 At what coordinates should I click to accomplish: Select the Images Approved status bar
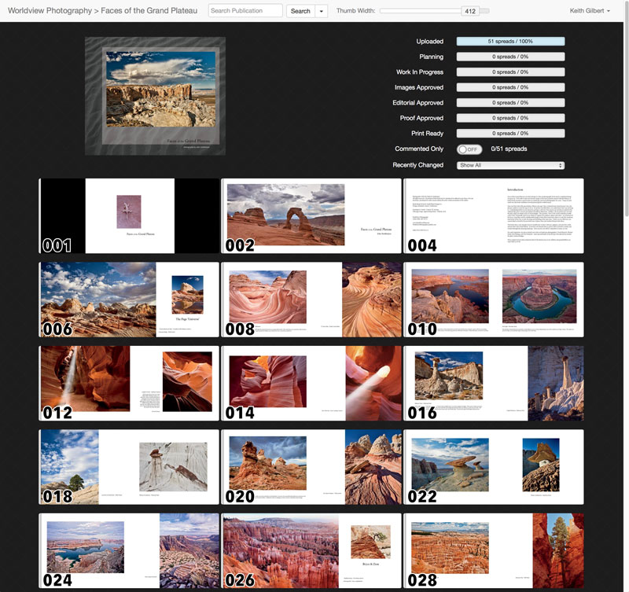pos(510,87)
